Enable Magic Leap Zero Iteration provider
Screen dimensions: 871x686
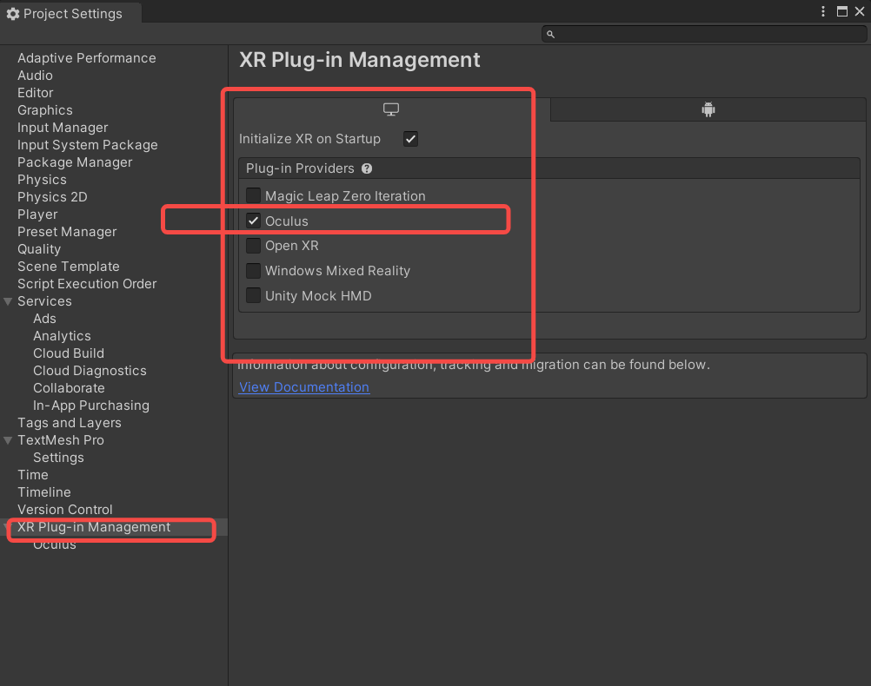(253, 195)
